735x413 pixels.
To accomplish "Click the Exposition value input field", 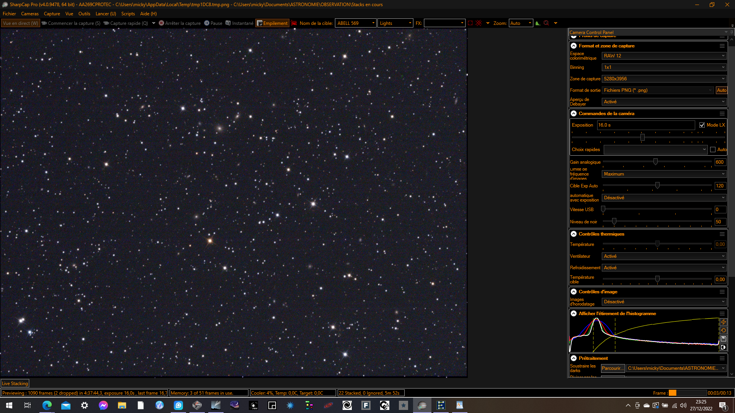I will pyautogui.click(x=646, y=125).
